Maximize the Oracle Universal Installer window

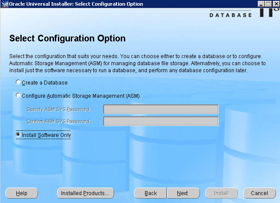pos(268,4)
